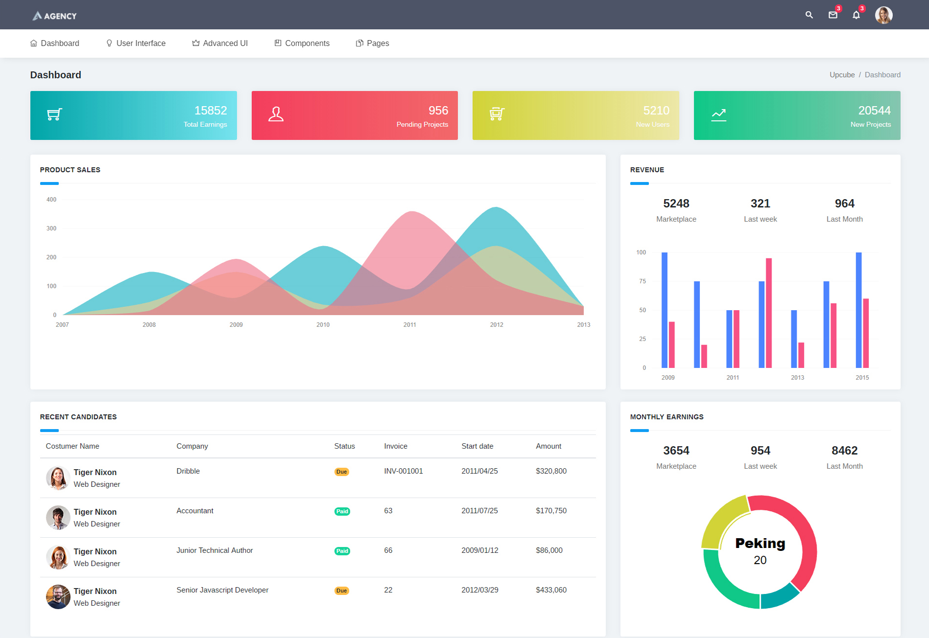
Task: Click the cart icon on Total Earnings card
Action: pyautogui.click(x=54, y=114)
